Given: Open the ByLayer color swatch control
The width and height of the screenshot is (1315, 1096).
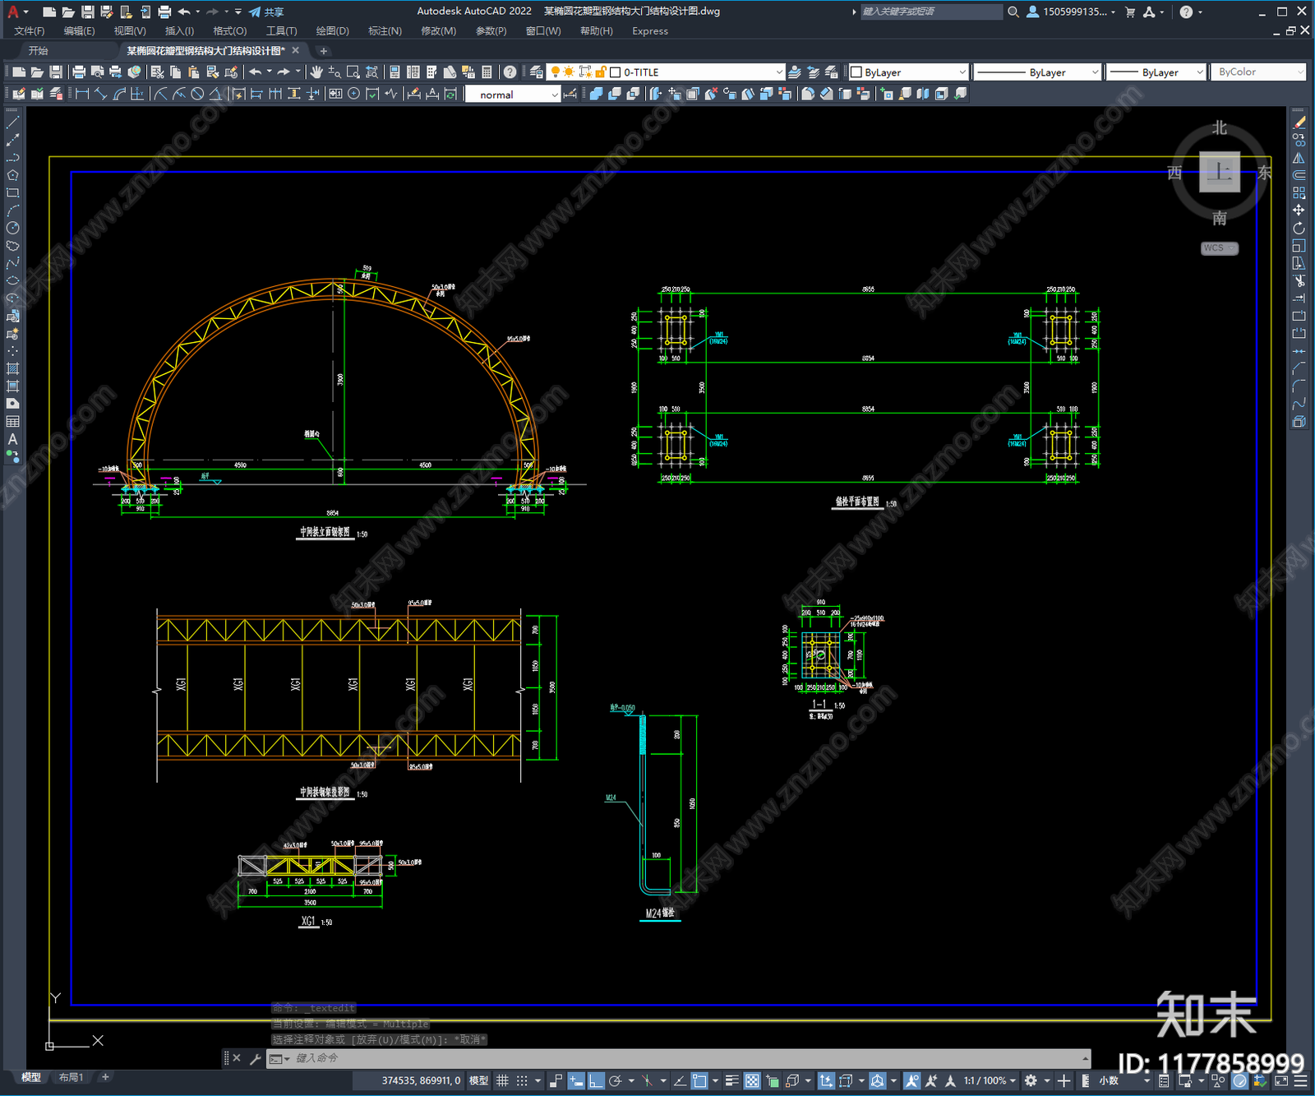Looking at the screenshot, I should point(908,72).
